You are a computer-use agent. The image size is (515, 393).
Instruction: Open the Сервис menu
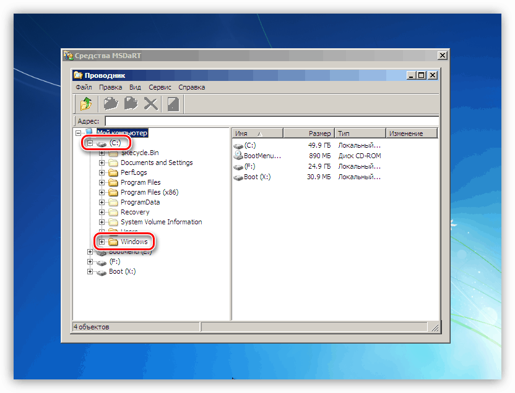(160, 87)
